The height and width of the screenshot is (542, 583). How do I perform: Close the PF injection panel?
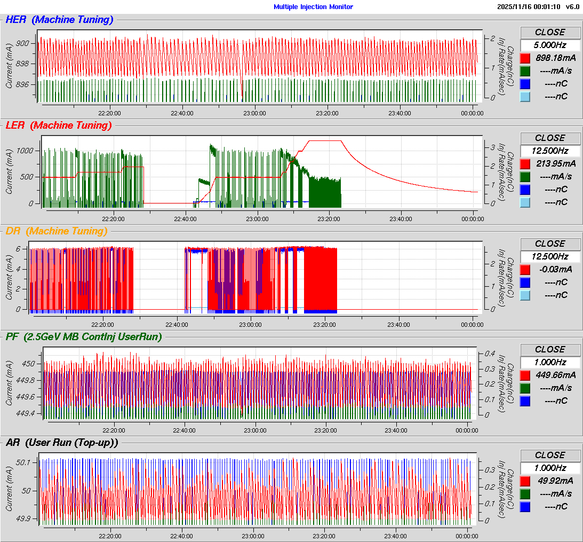[550, 349]
